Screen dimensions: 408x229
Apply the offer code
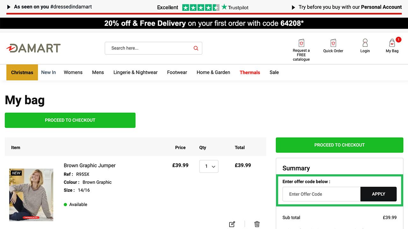[x=378, y=194]
